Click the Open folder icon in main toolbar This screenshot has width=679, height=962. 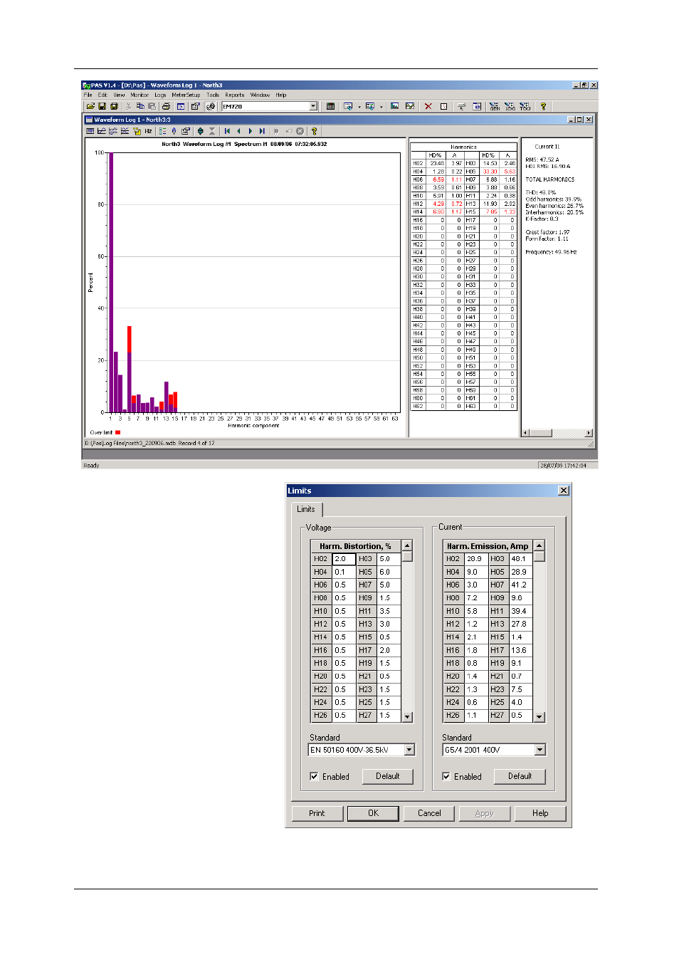pyautogui.click(x=90, y=106)
